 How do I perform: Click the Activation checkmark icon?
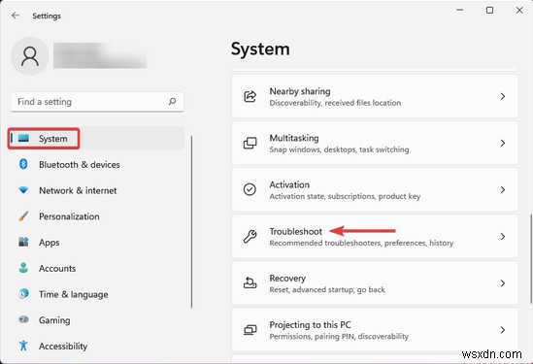(250, 189)
